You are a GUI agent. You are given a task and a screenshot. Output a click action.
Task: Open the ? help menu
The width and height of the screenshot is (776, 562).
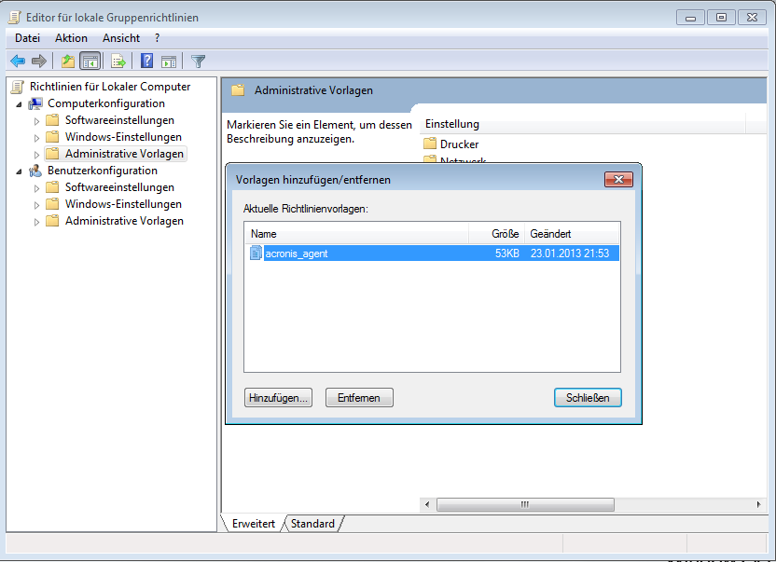[158, 38]
